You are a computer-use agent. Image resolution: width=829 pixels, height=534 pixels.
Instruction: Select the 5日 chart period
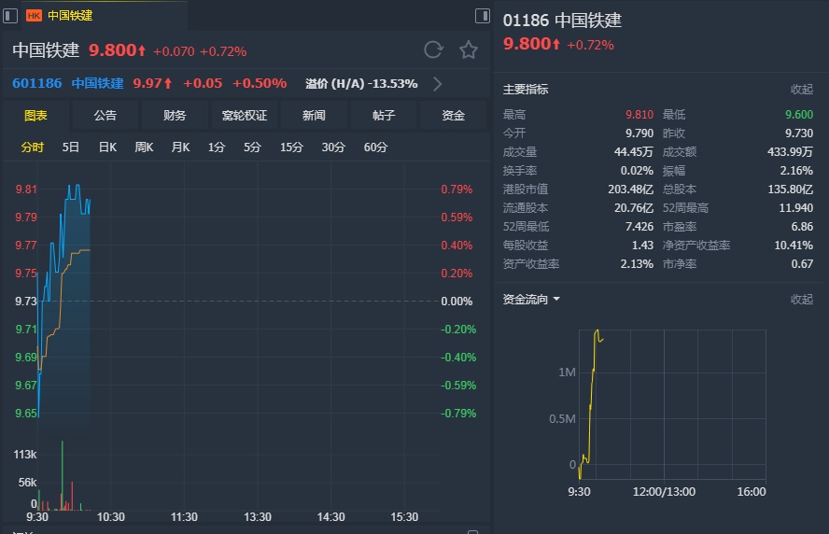[x=71, y=148]
